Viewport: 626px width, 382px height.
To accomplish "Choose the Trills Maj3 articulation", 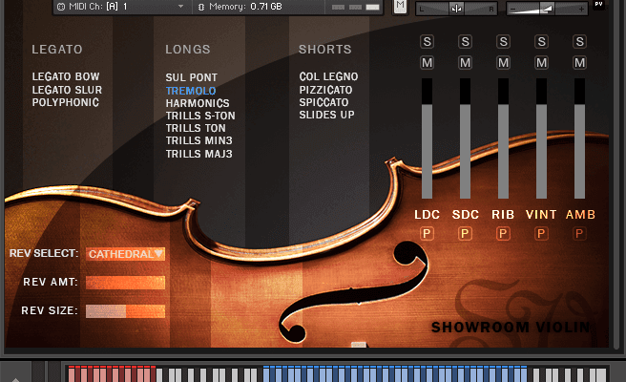I will pos(198,153).
